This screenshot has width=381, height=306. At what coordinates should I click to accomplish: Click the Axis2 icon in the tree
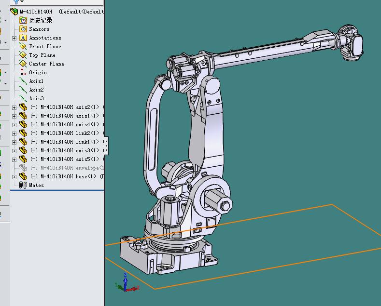(23, 90)
